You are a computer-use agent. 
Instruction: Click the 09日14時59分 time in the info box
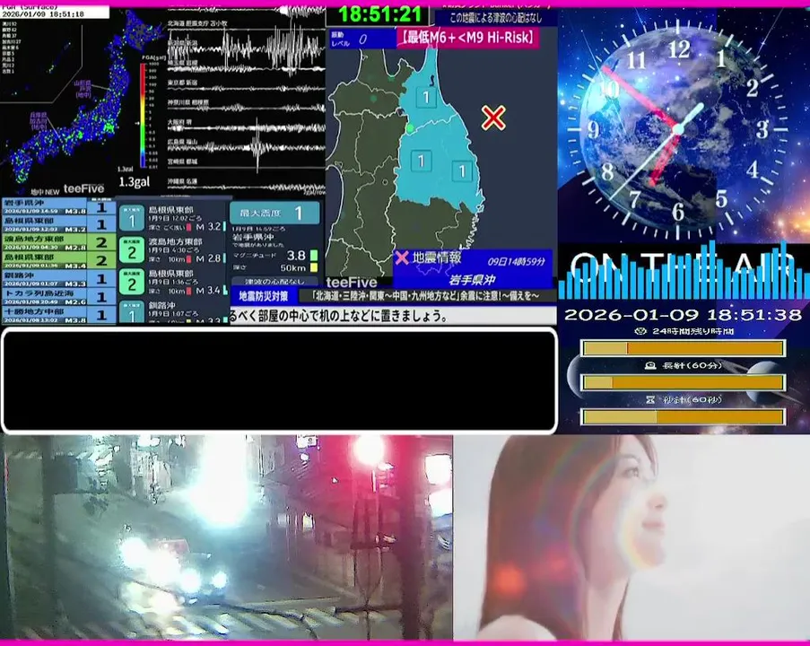516,261
